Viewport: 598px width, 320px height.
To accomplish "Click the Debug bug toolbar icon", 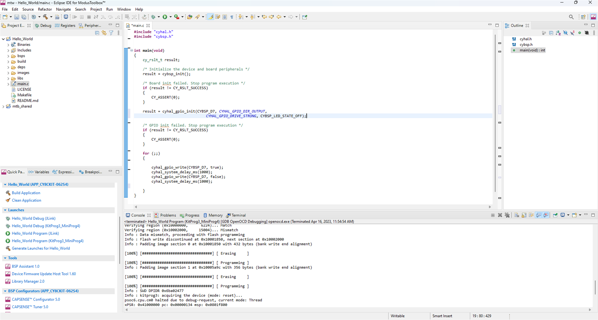I will point(153,17).
